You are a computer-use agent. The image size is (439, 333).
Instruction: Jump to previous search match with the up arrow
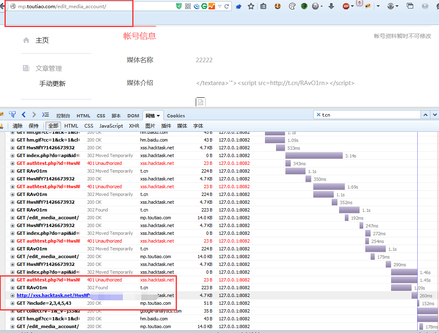(x=425, y=115)
